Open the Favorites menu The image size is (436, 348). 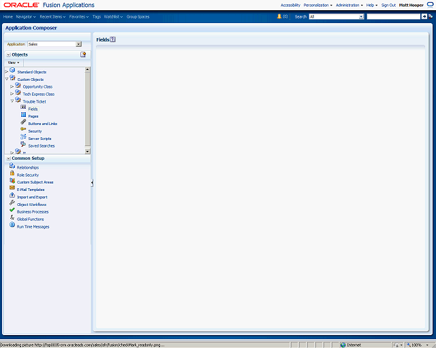click(79, 16)
